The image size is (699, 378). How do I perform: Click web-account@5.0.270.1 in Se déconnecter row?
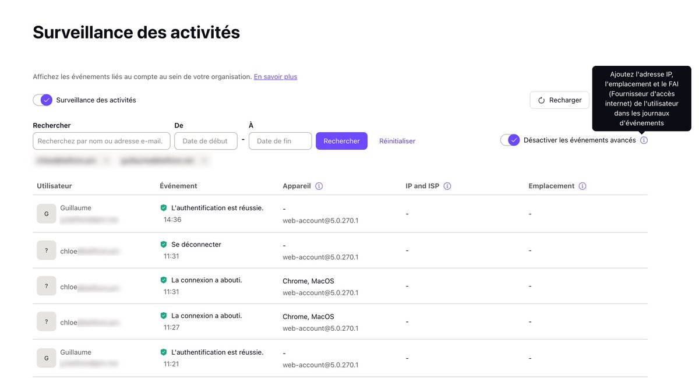tap(320, 257)
